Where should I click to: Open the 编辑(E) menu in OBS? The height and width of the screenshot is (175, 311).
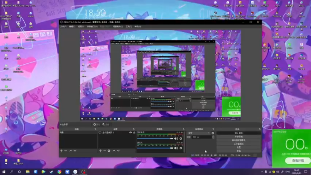pyautogui.click(x=72, y=26)
